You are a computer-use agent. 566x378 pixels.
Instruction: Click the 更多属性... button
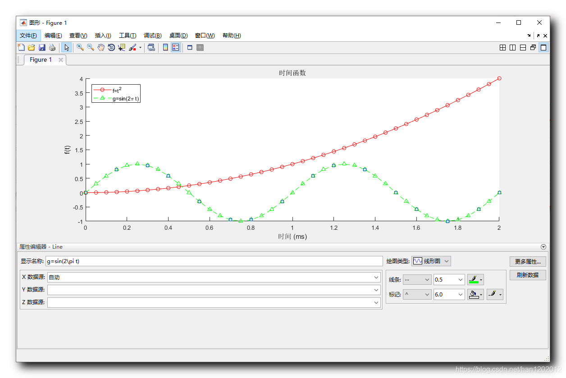(528, 262)
